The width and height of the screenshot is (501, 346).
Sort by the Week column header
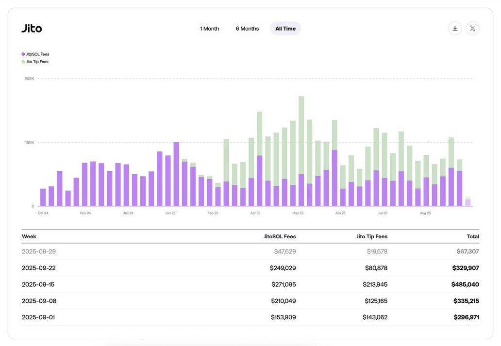click(29, 236)
